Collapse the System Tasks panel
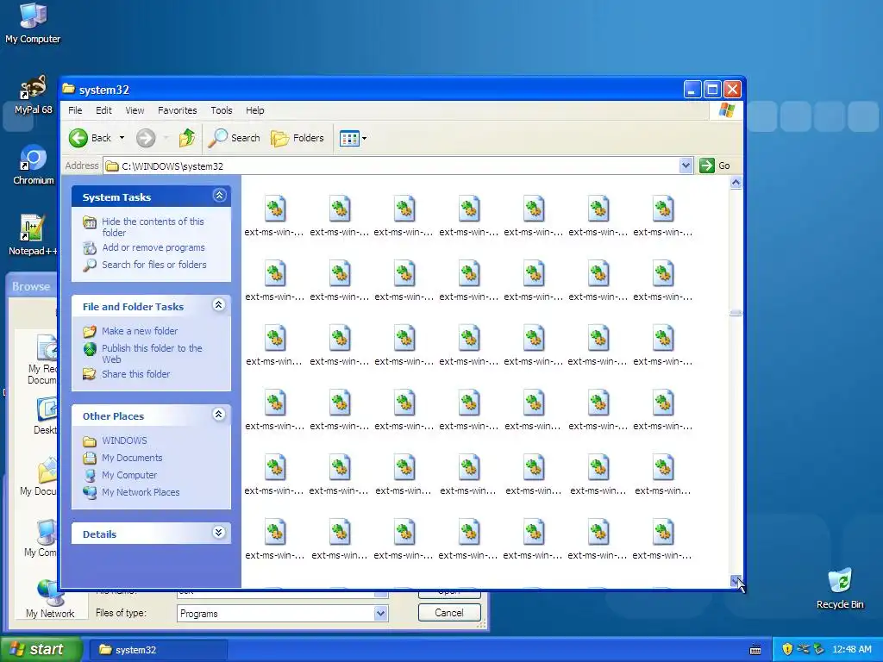This screenshot has height=662, width=883. 219,196
